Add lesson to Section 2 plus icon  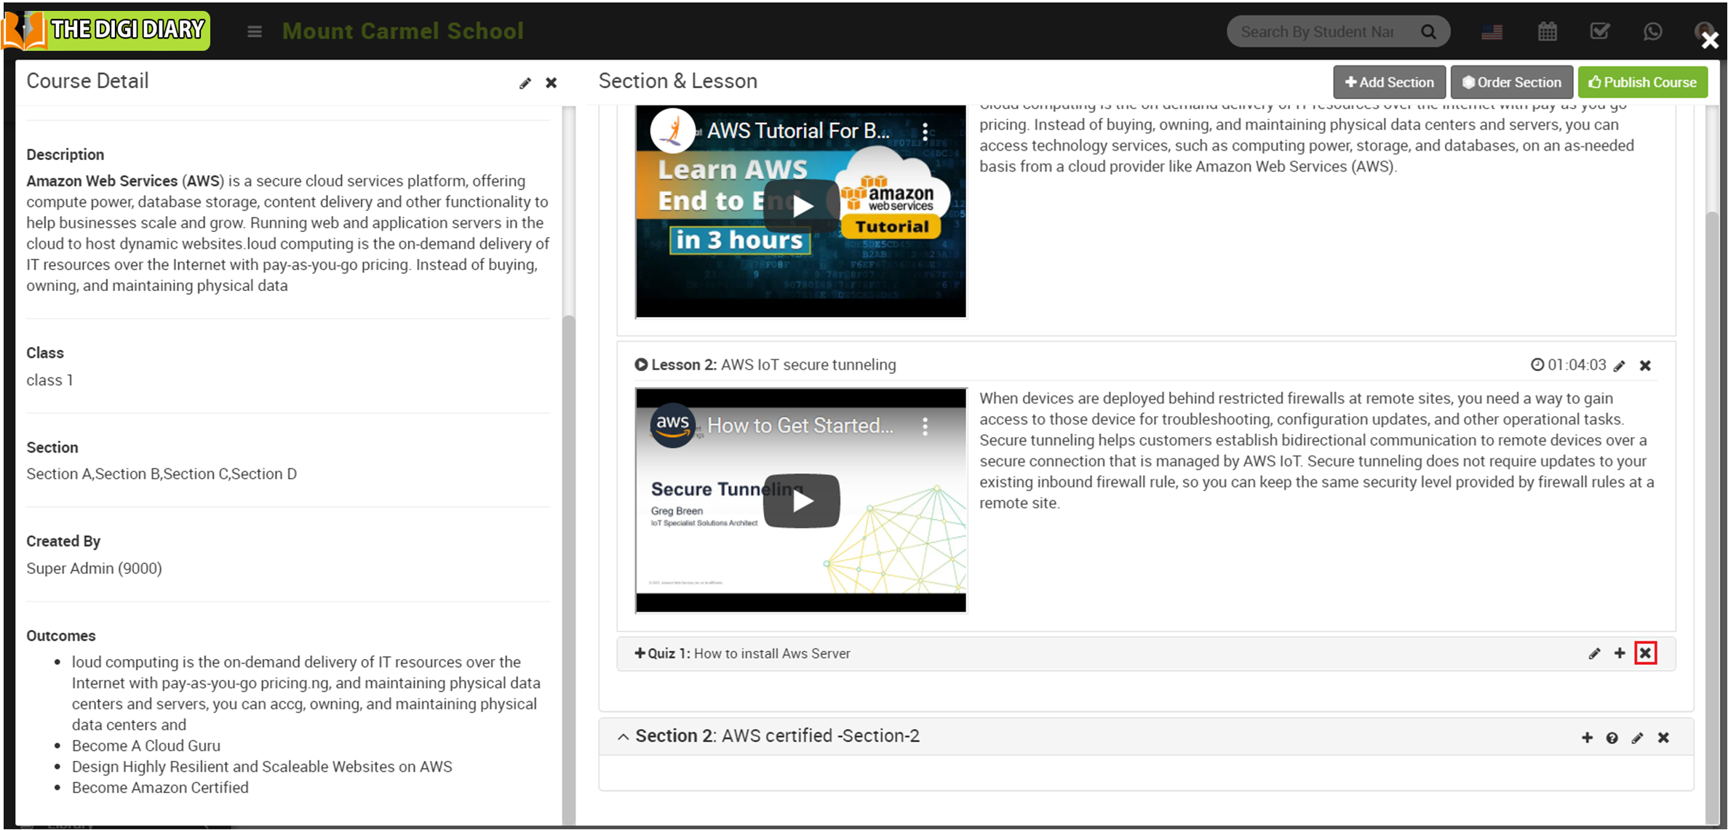(1587, 738)
